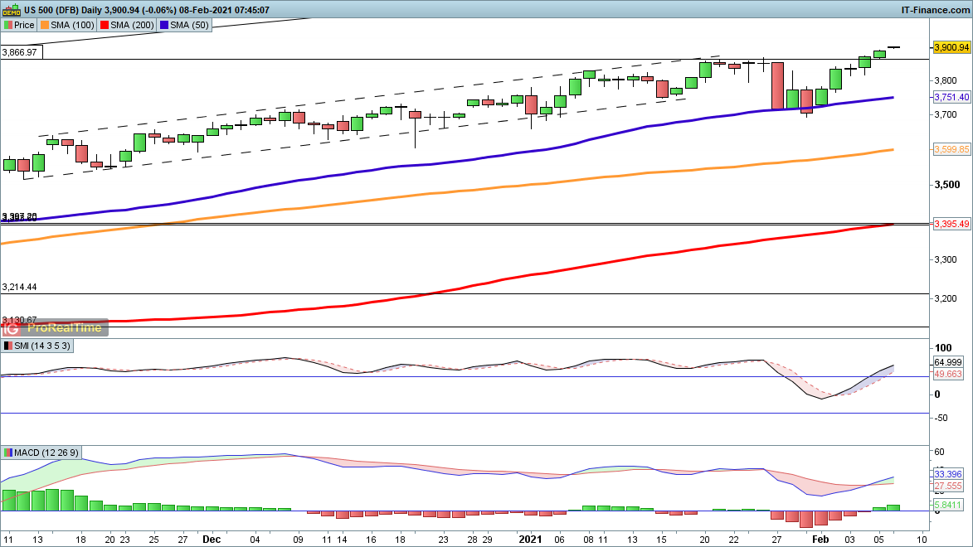This screenshot has width=973, height=547.
Task: Click the 3,751.40 SMA 50 value tag
Action: (951, 97)
